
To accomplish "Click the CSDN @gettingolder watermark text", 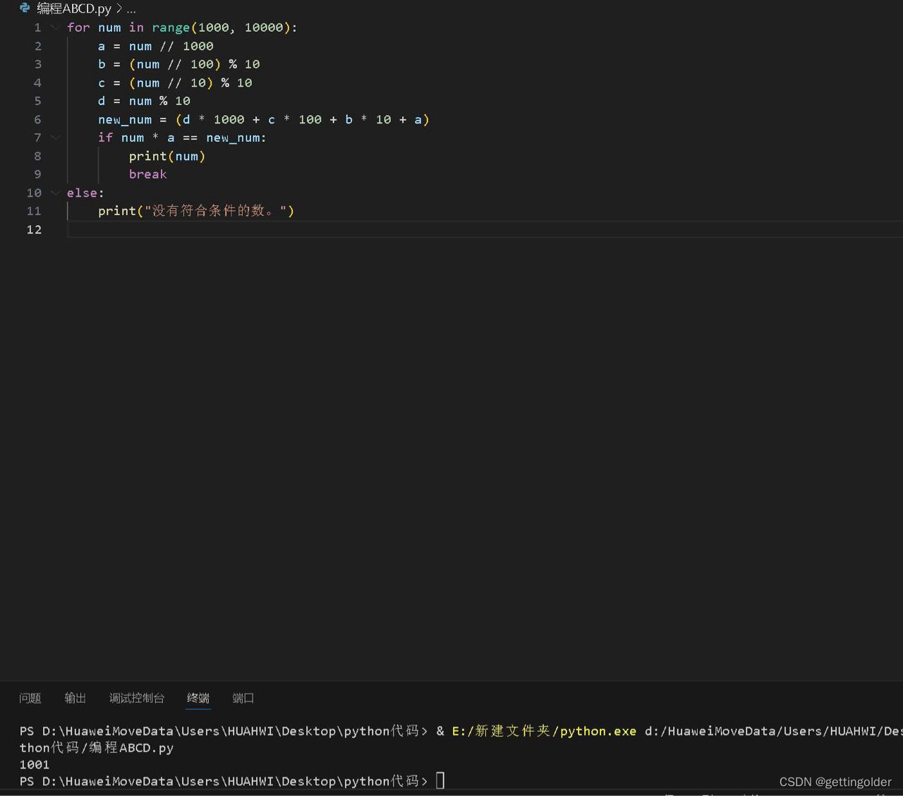I will click(835, 781).
